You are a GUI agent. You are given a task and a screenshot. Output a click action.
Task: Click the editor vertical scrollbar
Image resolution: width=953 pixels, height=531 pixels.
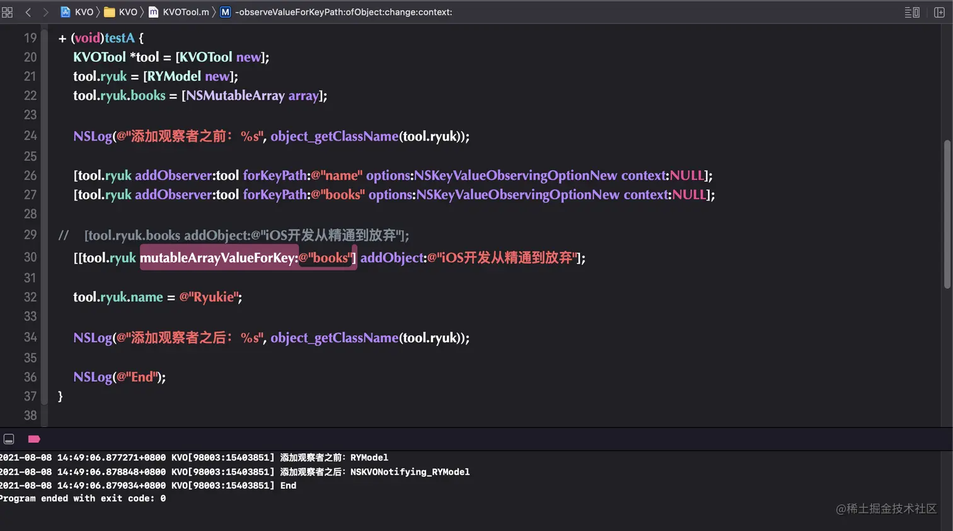(x=947, y=214)
